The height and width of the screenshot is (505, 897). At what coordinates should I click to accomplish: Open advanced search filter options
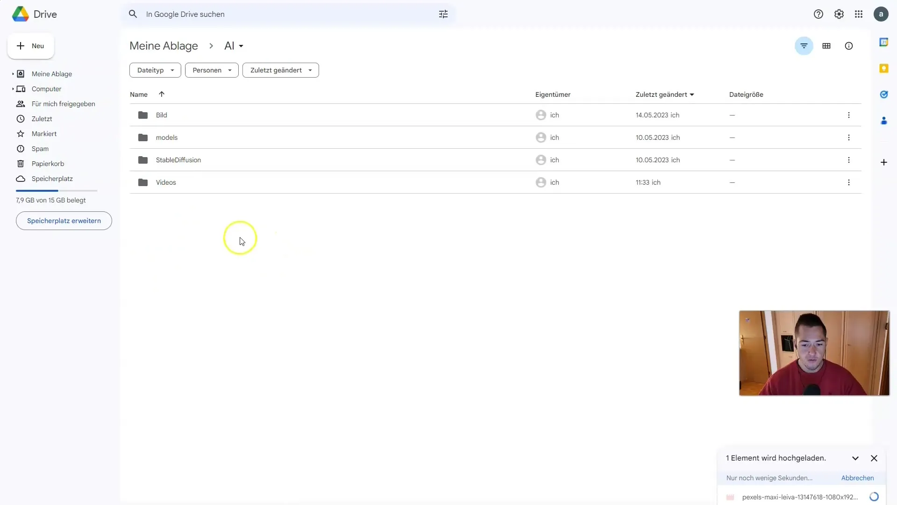point(443,14)
